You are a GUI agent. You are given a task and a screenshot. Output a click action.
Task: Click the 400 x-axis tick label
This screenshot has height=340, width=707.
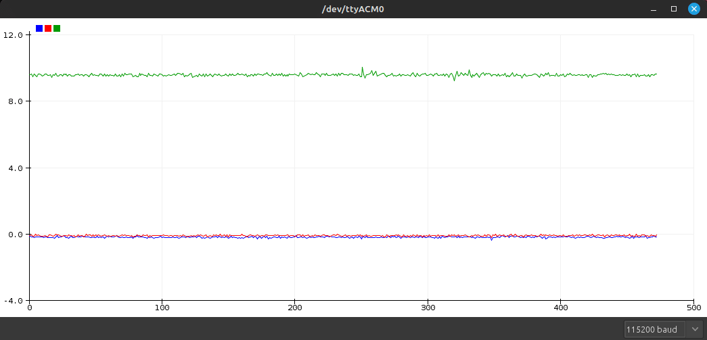click(560, 308)
